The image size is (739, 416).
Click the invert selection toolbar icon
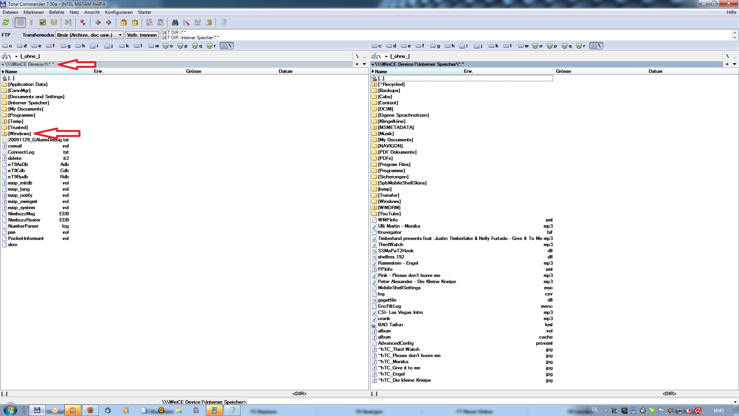(x=68, y=22)
